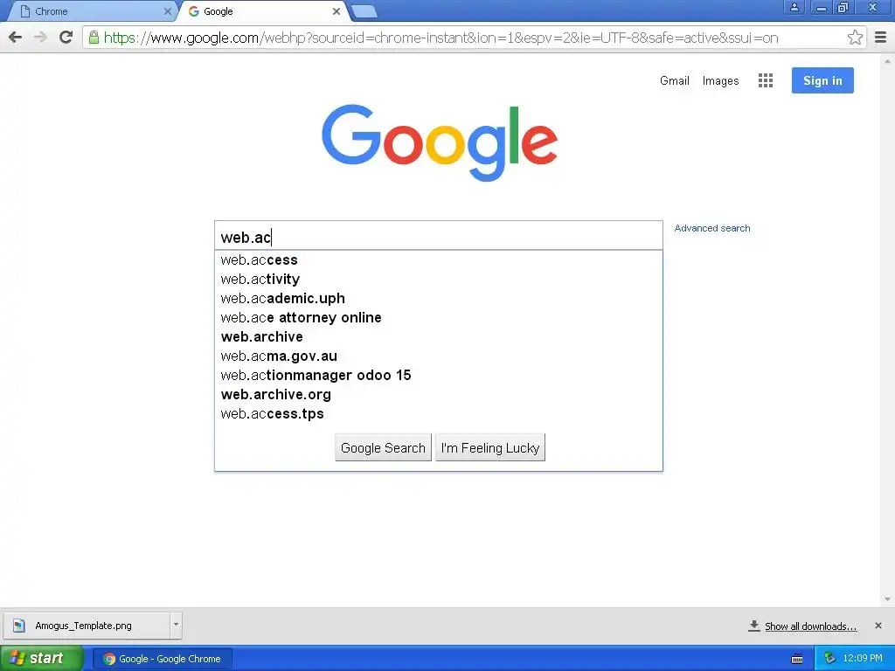Screen dimensions: 895x671
Task: Close the downloads bar
Action: 878,626
